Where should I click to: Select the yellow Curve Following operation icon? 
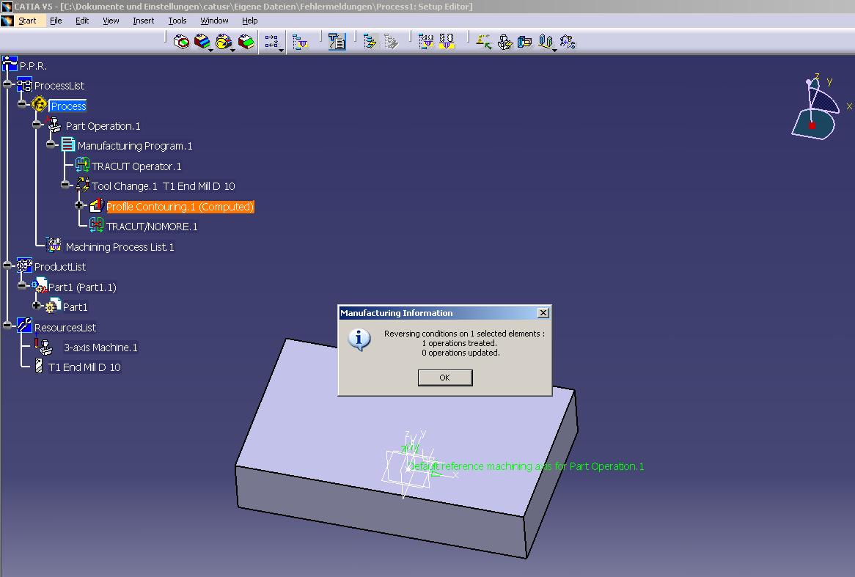tap(224, 42)
